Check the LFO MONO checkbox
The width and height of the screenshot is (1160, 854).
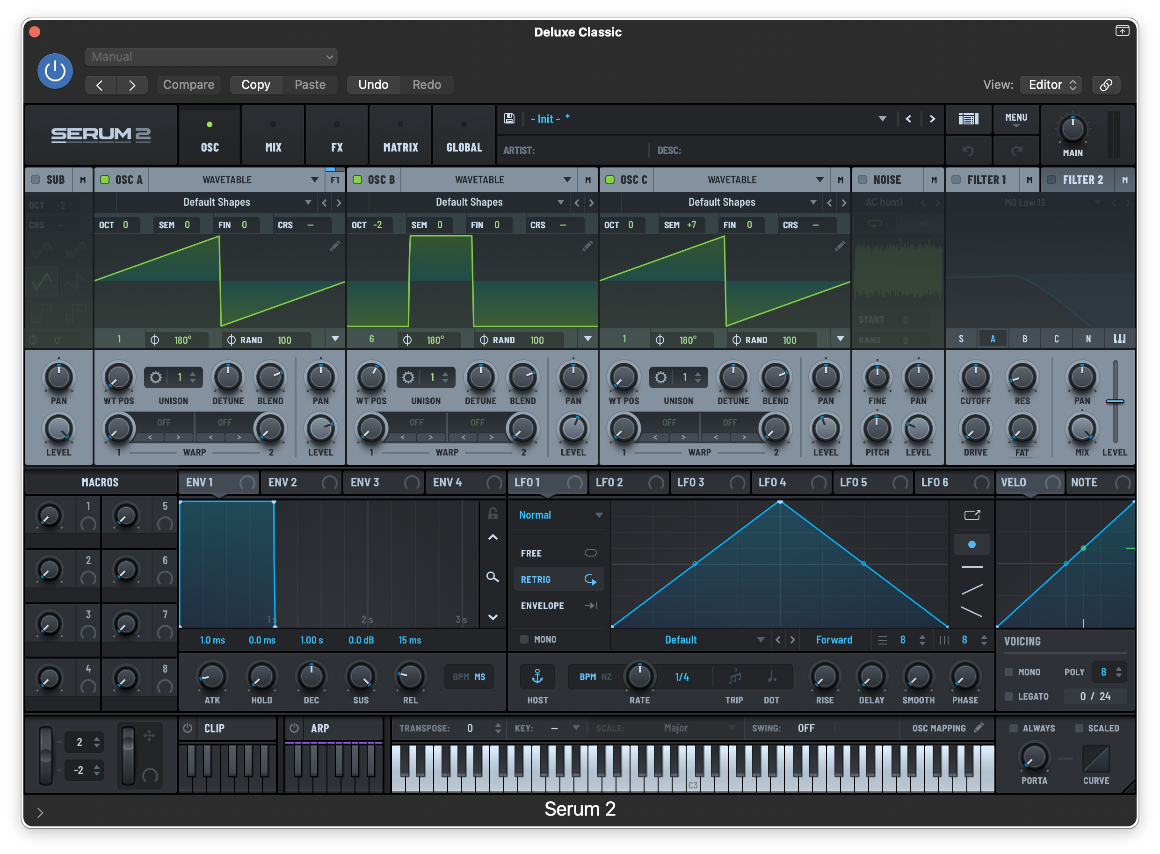click(x=524, y=639)
